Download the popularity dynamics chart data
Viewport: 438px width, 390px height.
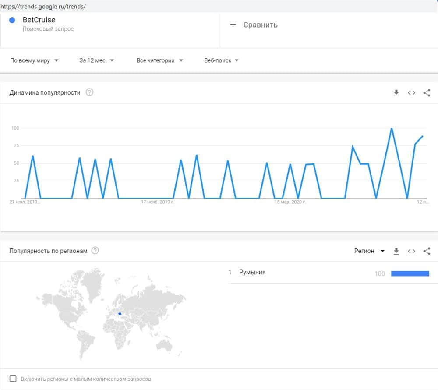396,93
